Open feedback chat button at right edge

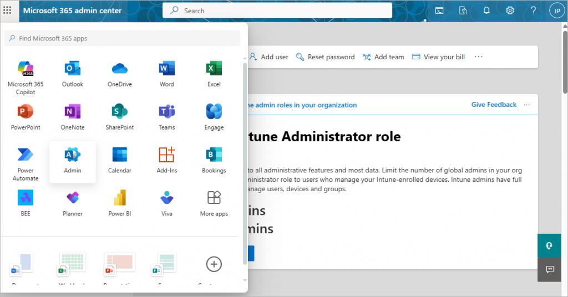tap(549, 269)
